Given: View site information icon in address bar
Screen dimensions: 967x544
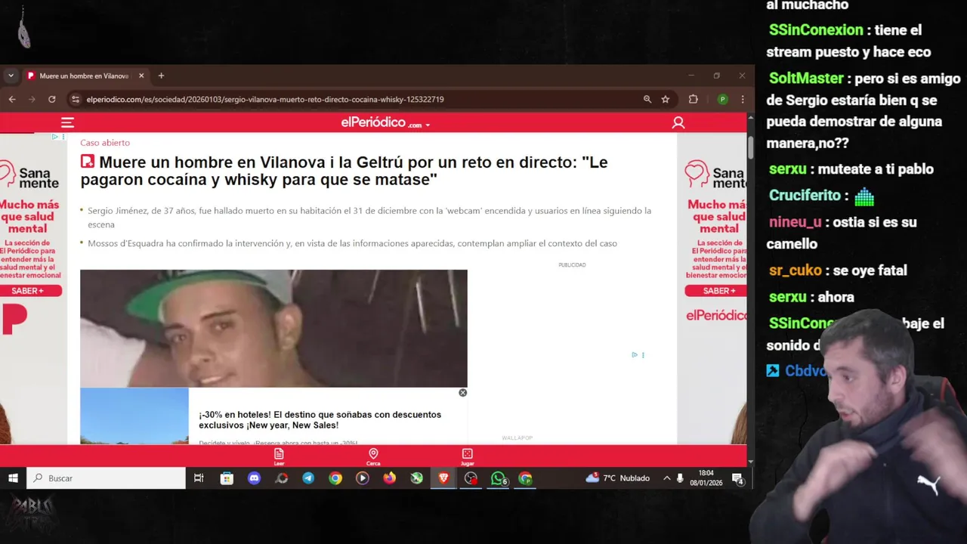Looking at the screenshot, I should (x=75, y=99).
